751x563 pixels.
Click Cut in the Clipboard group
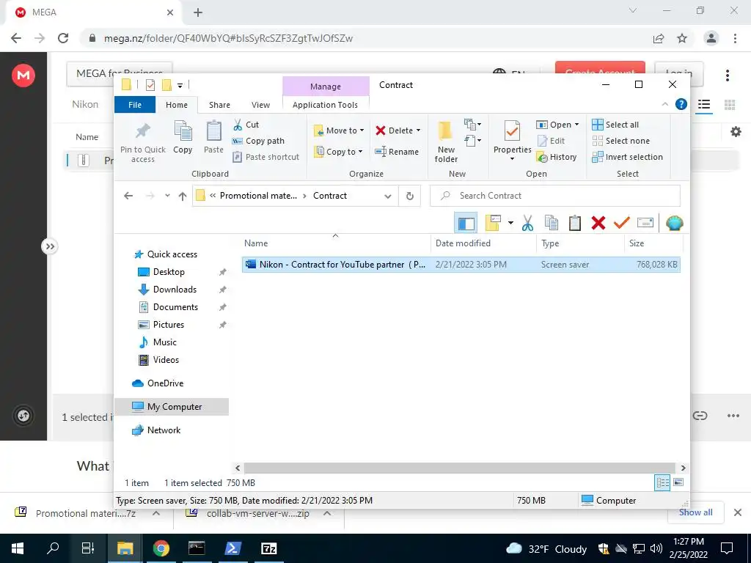(246, 125)
